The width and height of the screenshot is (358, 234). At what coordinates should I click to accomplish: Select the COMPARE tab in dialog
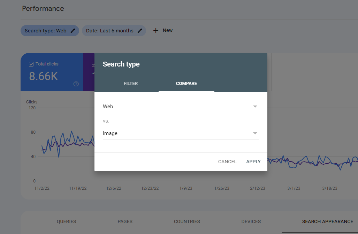click(186, 84)
